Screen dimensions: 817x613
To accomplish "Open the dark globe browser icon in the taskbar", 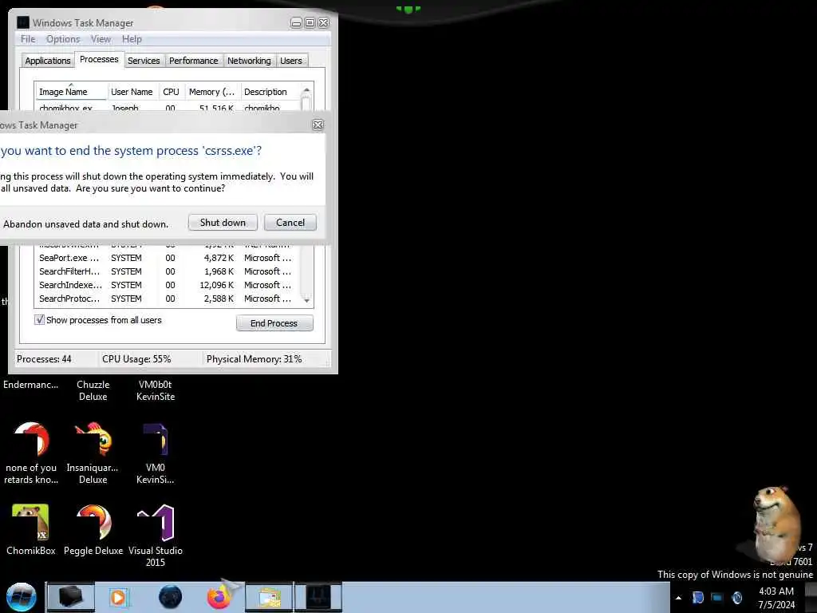I will tap(171, 597).
